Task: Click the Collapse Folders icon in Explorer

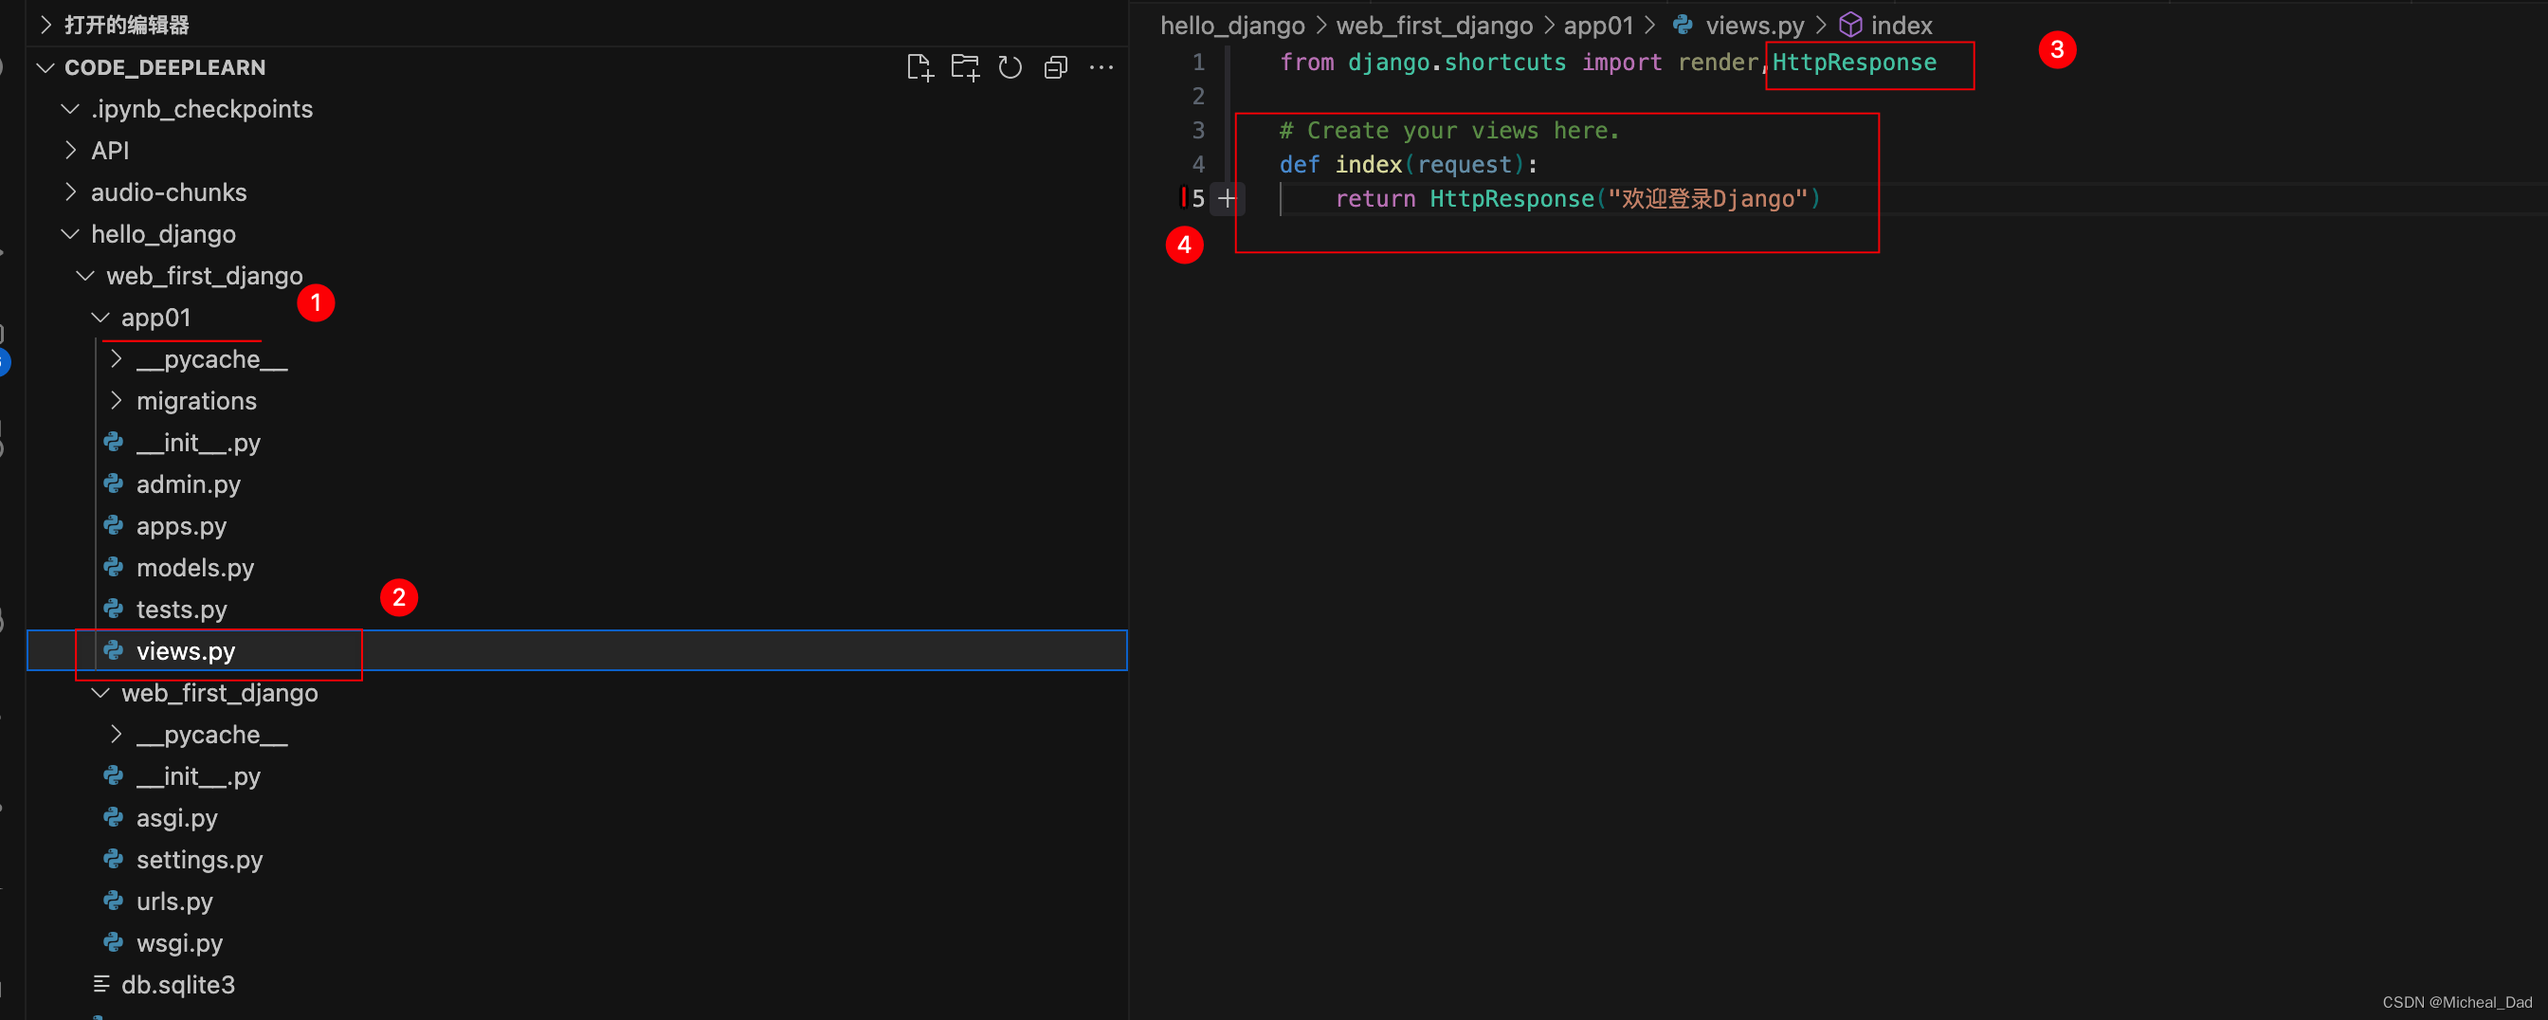Action: 1055,67
